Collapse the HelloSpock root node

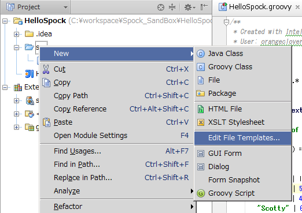pos(5,21)
